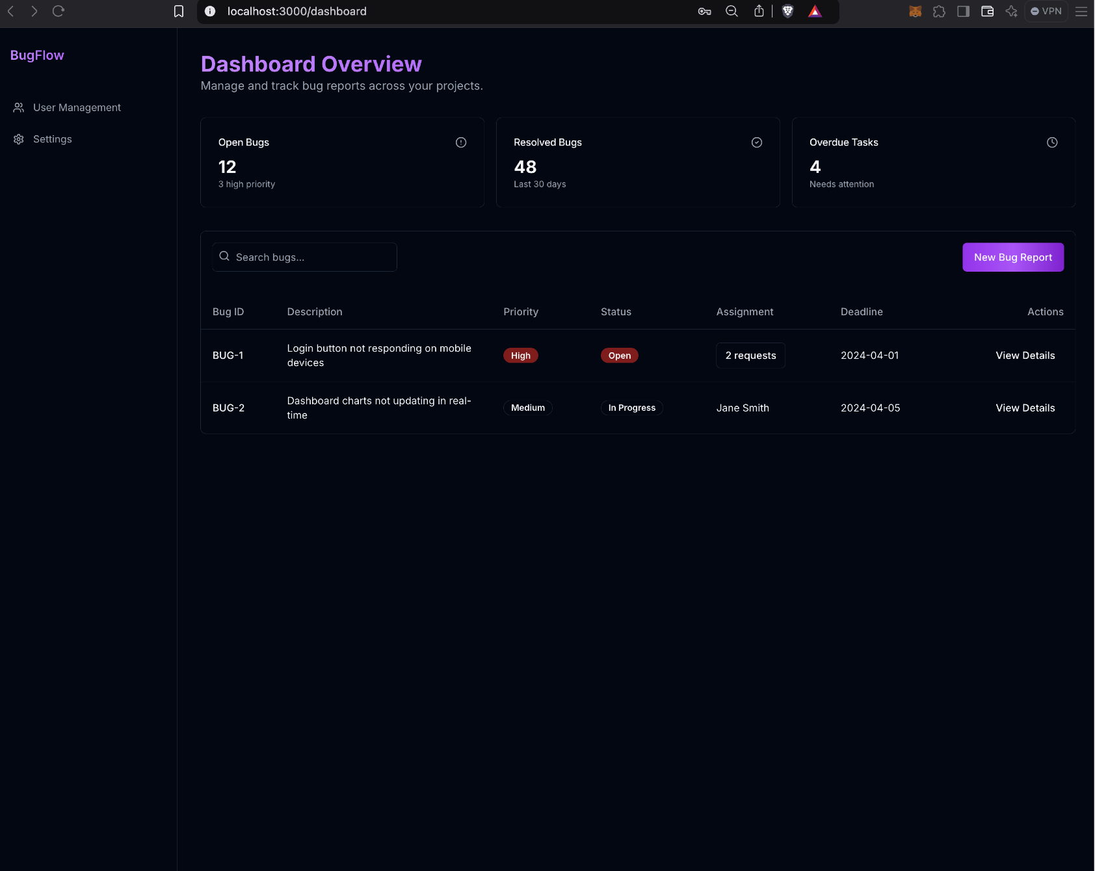Click the User Management people icon

click(x=19, y=108)
